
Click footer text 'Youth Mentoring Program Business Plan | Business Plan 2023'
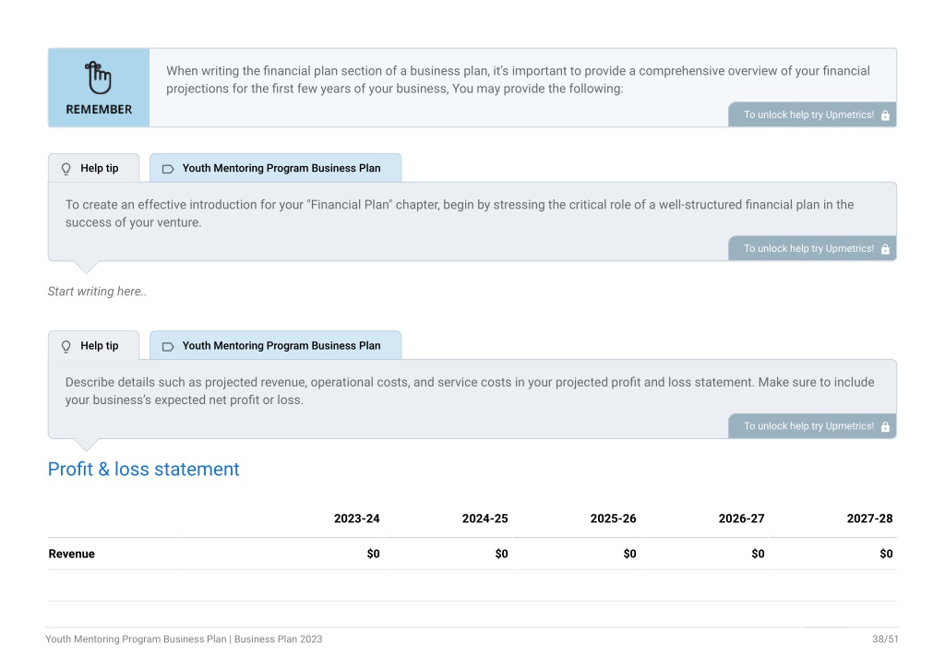pyautogui.click(x=184, y=639)
